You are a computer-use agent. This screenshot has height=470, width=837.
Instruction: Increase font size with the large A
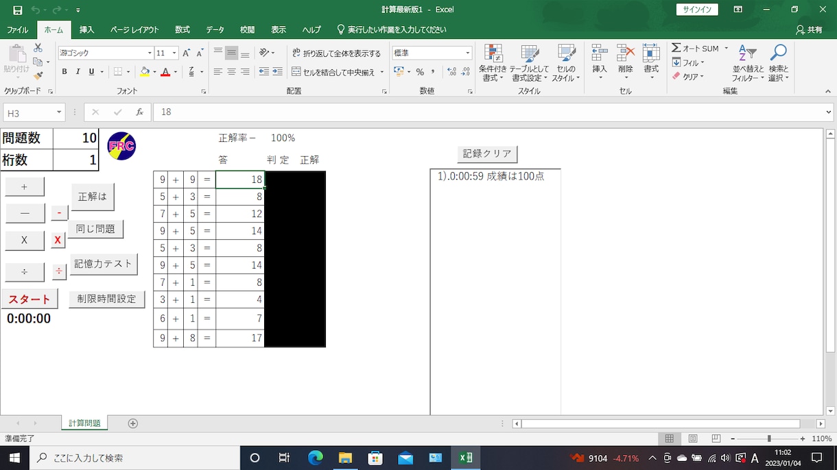point(187,53)
